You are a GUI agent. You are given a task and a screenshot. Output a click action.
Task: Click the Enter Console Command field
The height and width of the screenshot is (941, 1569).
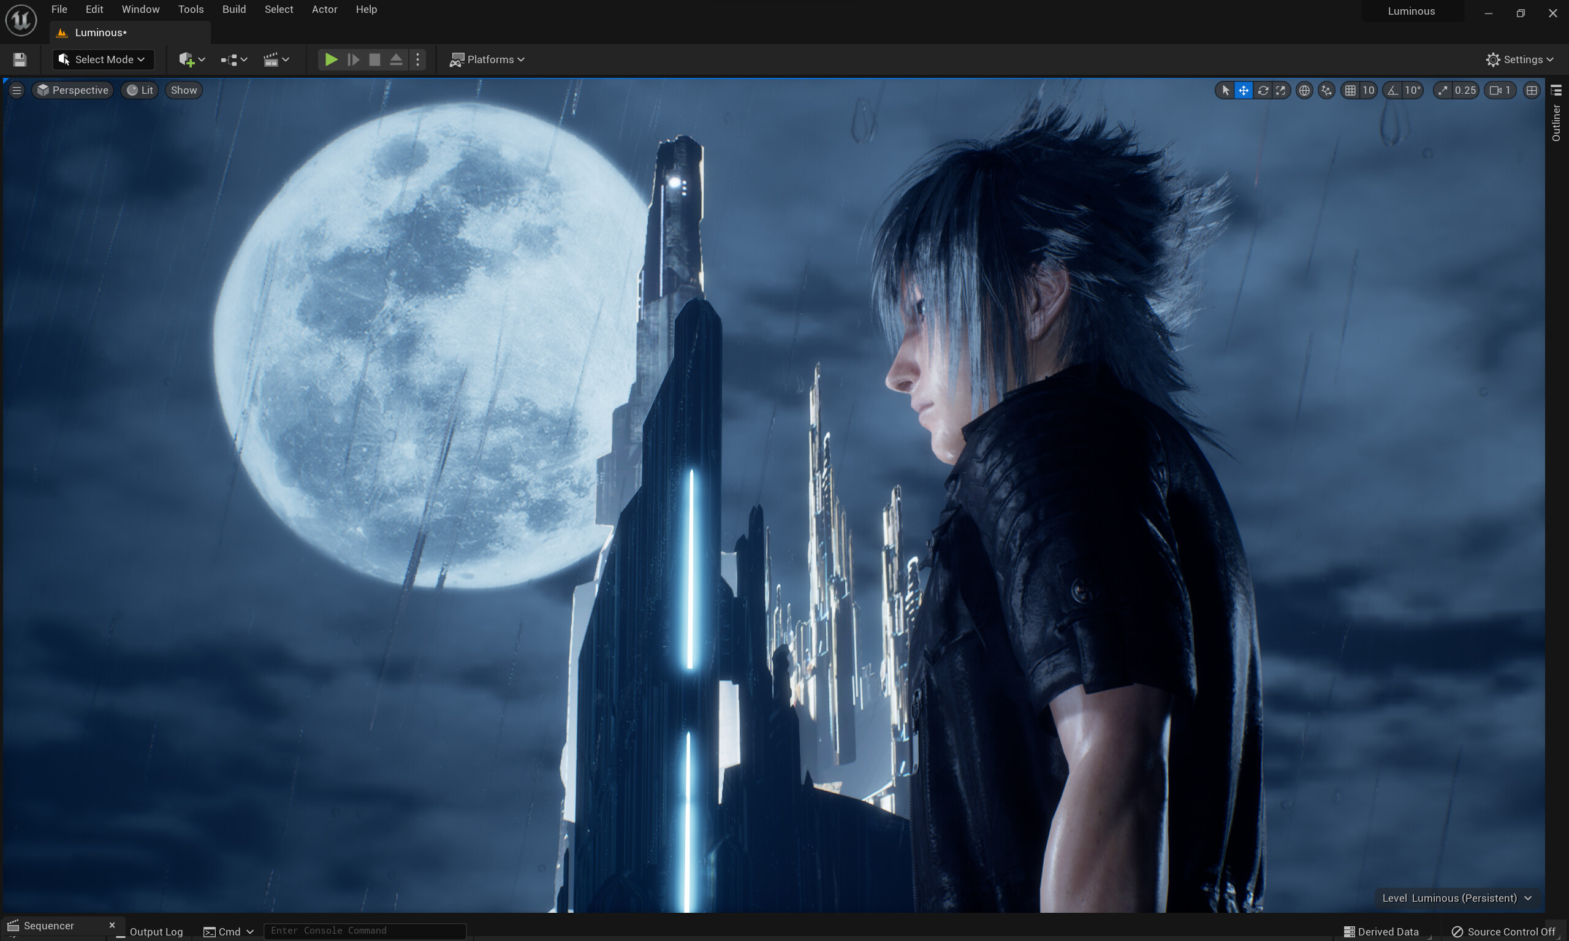[365, 931]
